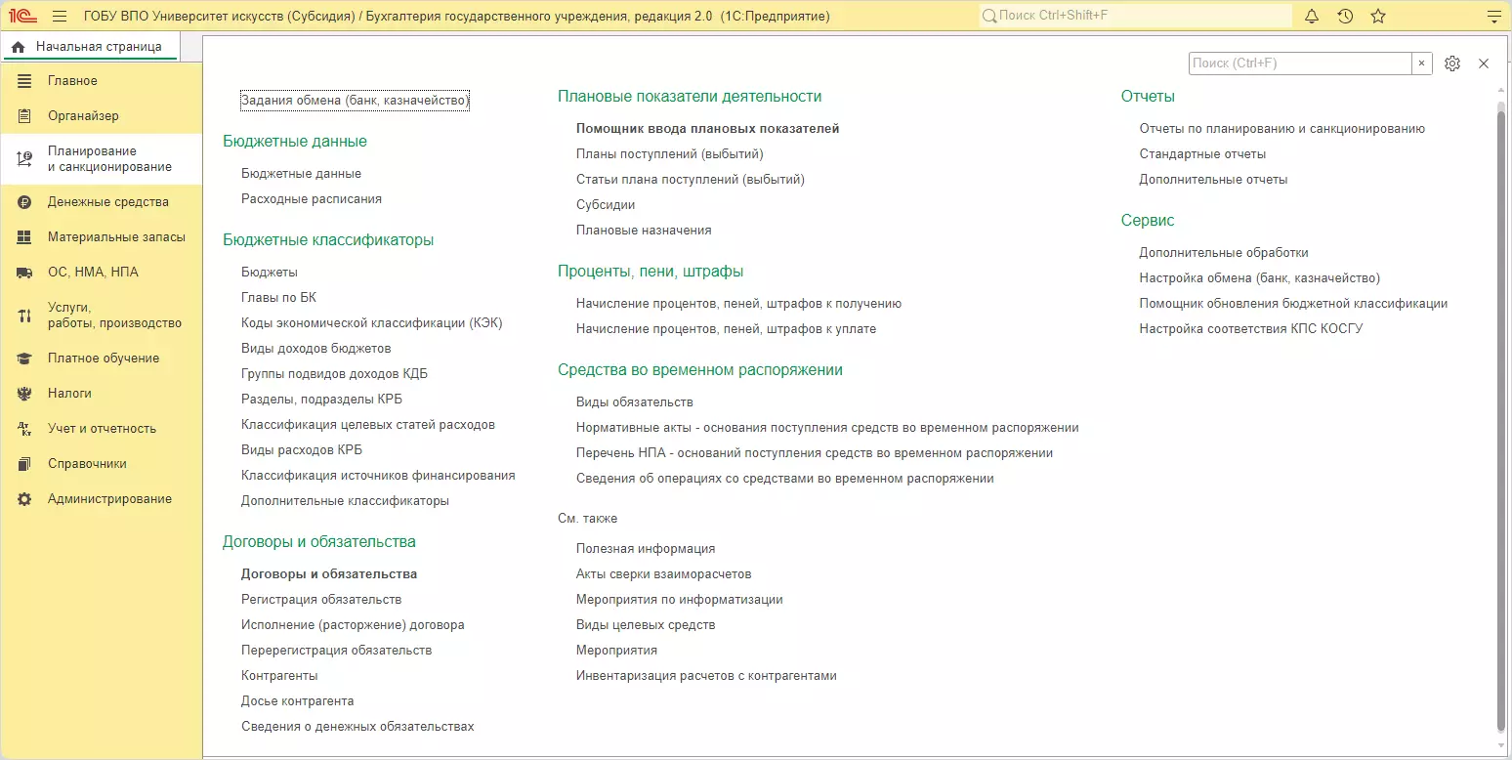The image size is (1512, 760).
Task: Click the Органайзер clipboard icon
Action: [x=24, y=116]
